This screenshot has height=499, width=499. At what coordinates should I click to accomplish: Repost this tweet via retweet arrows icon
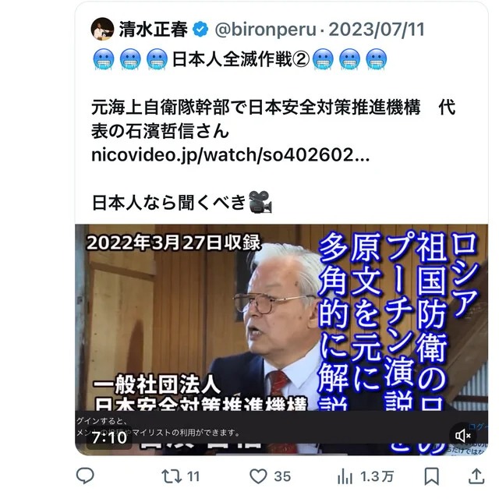[x=172, y=476]
